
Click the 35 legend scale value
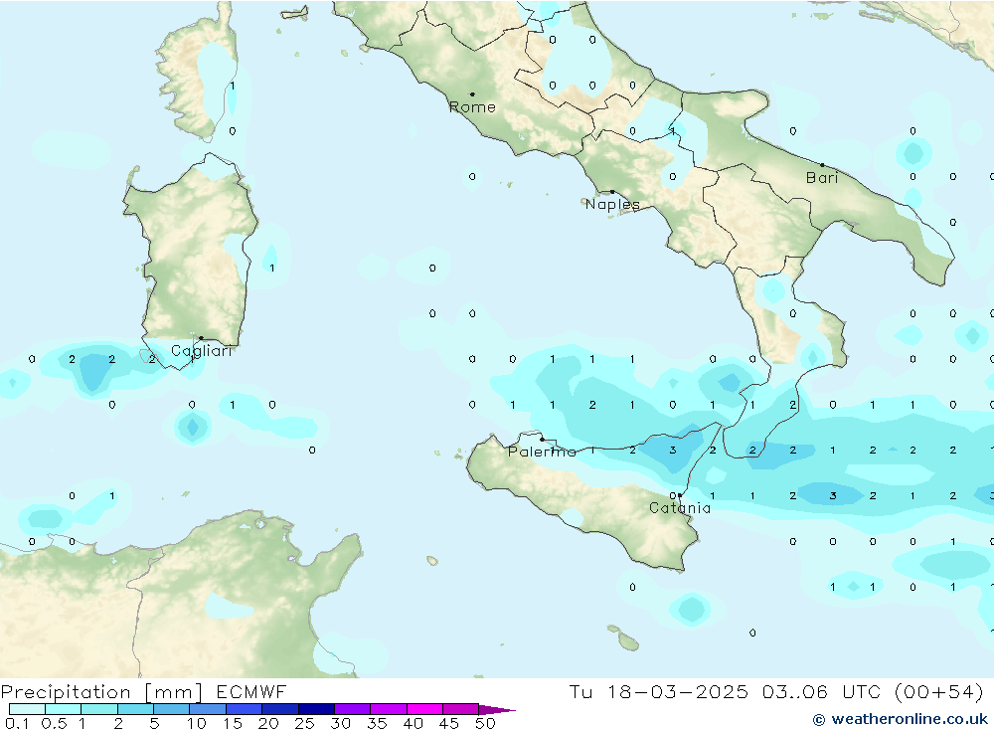point(377,723)
